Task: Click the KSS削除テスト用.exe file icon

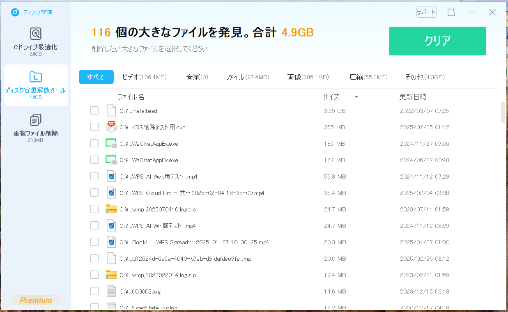Action: coord(111,127)
